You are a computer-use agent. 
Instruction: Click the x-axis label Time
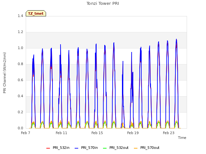(182, 138)
